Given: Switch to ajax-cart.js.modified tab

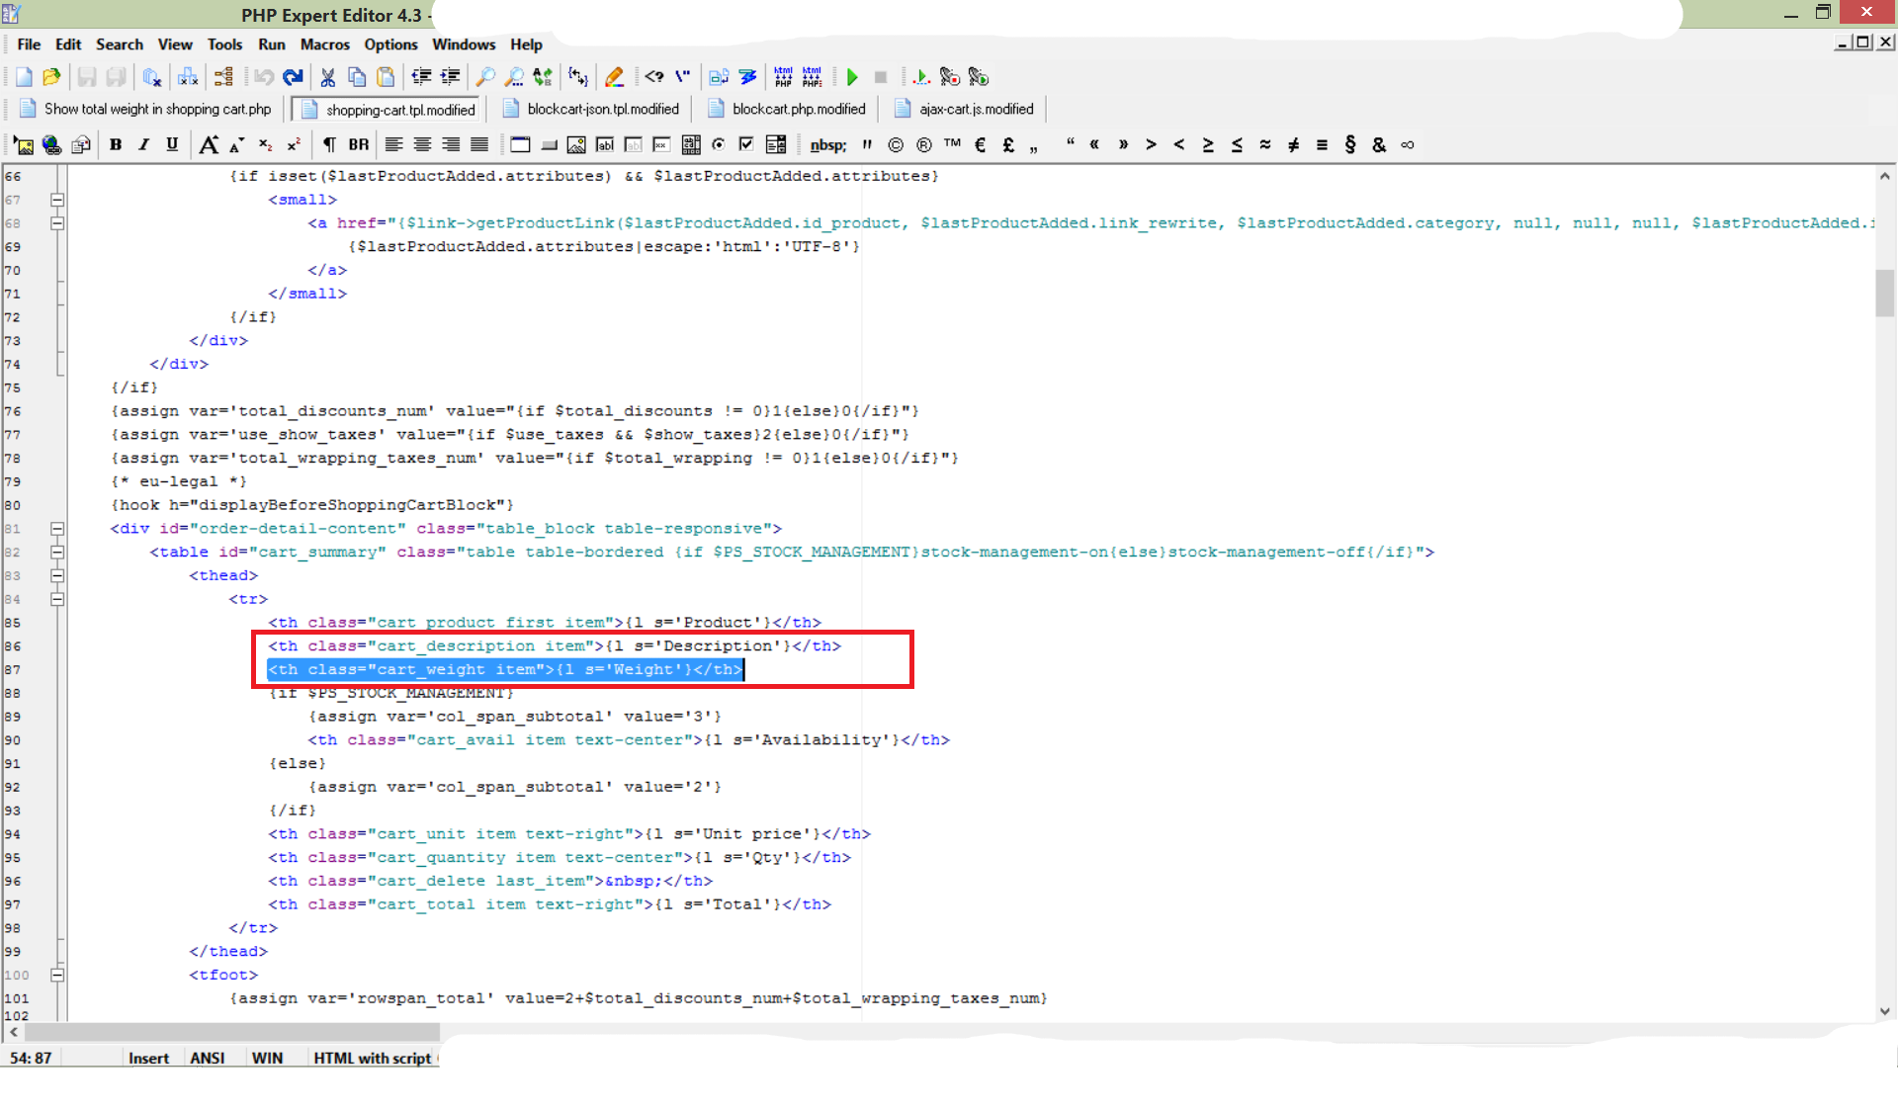Looking at the screenshot, I should click(976, 110).
